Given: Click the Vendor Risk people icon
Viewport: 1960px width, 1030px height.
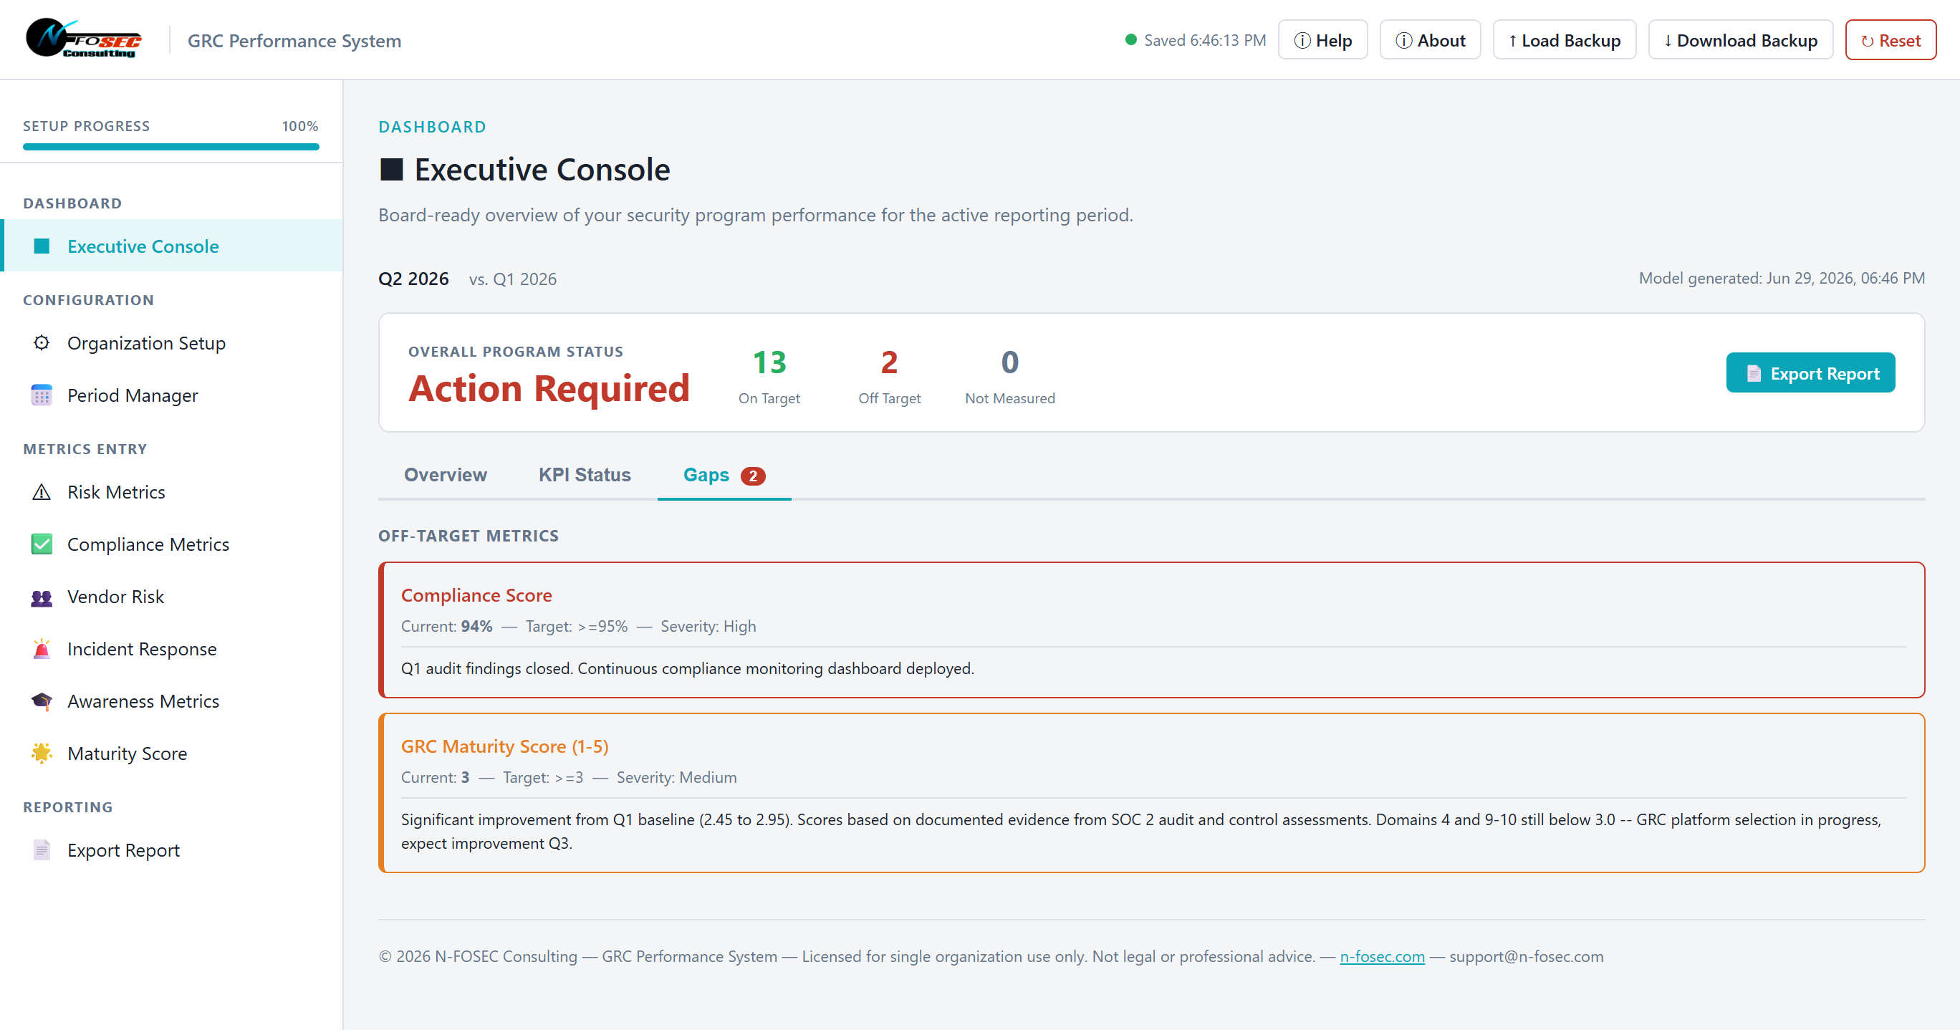Looking at the screenshot, I should click(x=42, y=597).
